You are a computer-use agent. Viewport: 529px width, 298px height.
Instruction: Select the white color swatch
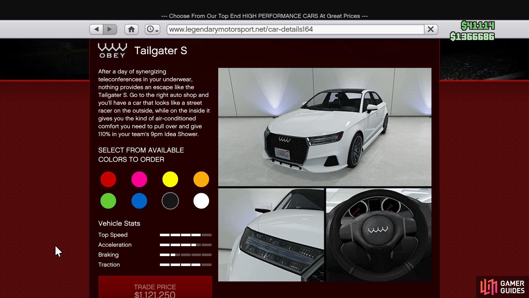pyautogui.click(x=201, y=201)
